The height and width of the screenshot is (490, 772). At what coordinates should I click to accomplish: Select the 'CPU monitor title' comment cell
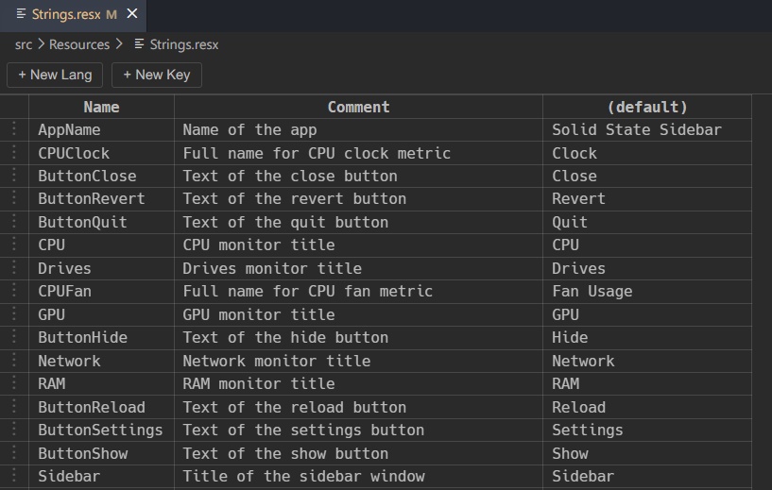[x=358, y=245]
